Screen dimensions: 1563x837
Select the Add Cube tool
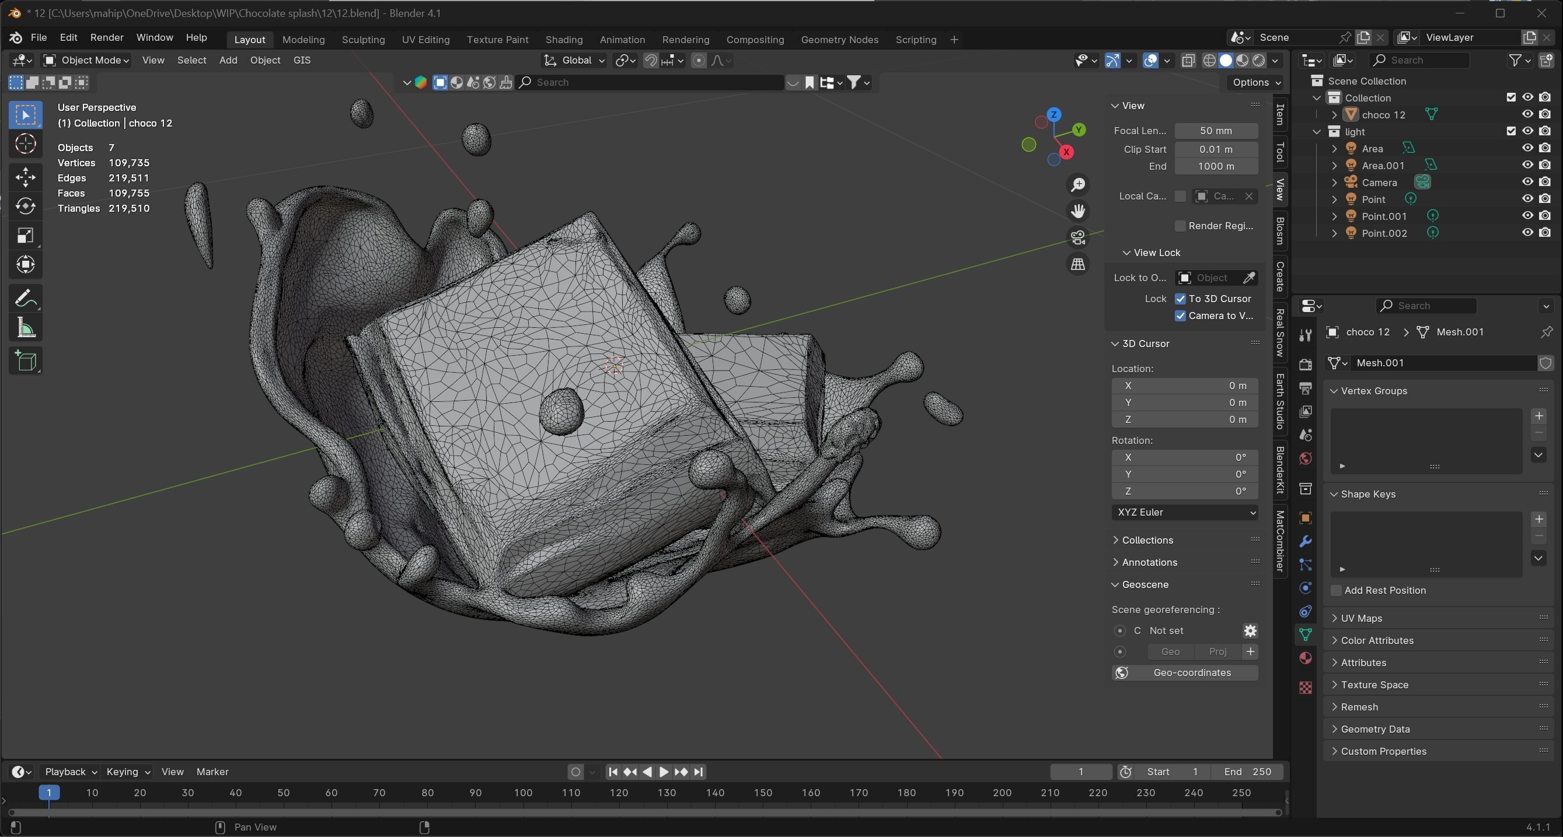26,361
